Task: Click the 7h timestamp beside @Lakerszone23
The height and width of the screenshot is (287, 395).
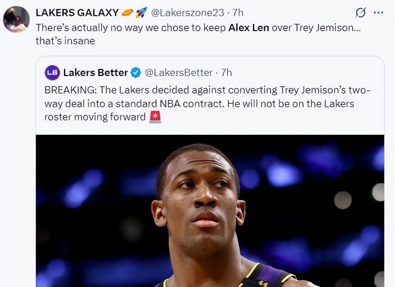Action: (238, 13)
